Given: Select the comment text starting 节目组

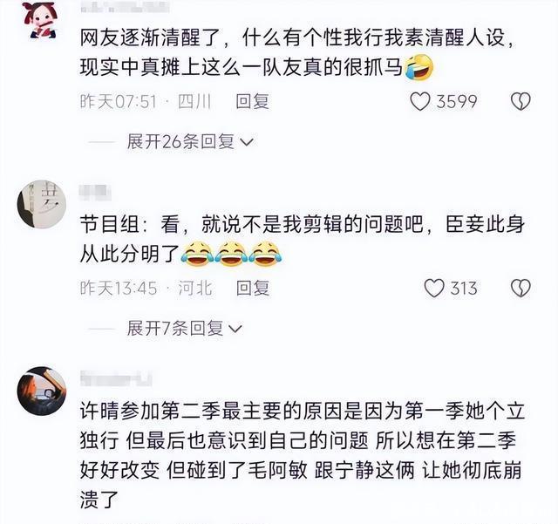Looking at the screenshot, I should coord(303,239).
